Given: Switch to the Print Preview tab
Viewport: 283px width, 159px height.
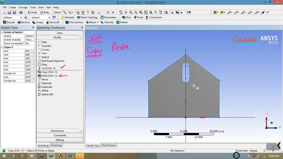Looking at the screenshot, I should point(109,145).
